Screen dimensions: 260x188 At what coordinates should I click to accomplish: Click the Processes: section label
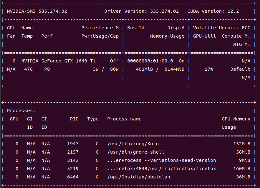pos(21,111)
